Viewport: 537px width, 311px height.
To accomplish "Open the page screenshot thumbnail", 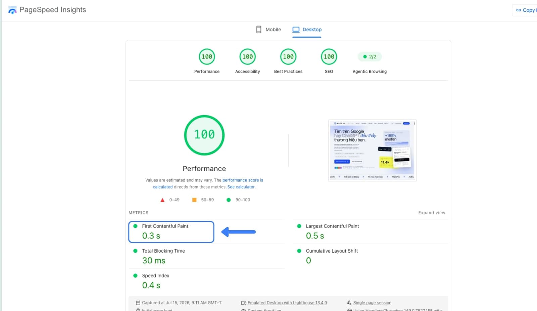I will tap(372, 151).
